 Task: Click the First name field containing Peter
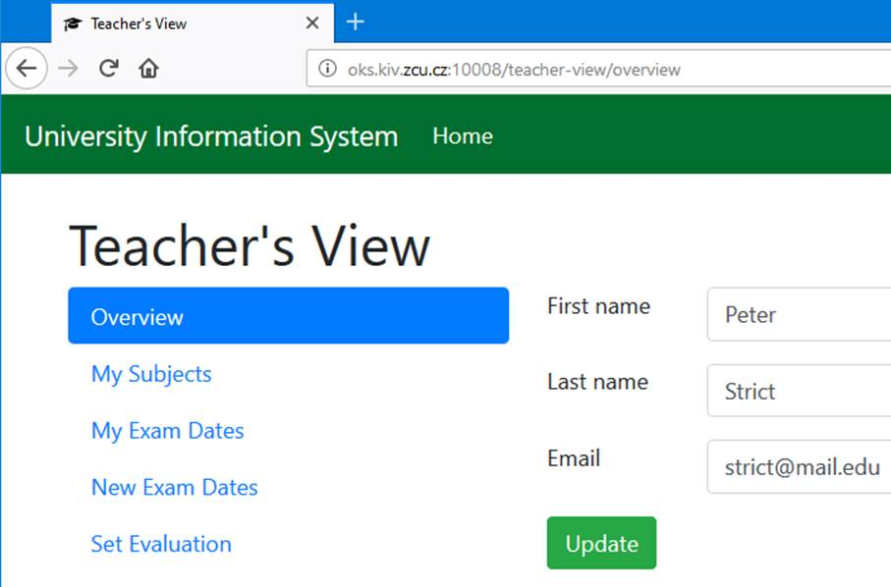[x=799, y=314]
